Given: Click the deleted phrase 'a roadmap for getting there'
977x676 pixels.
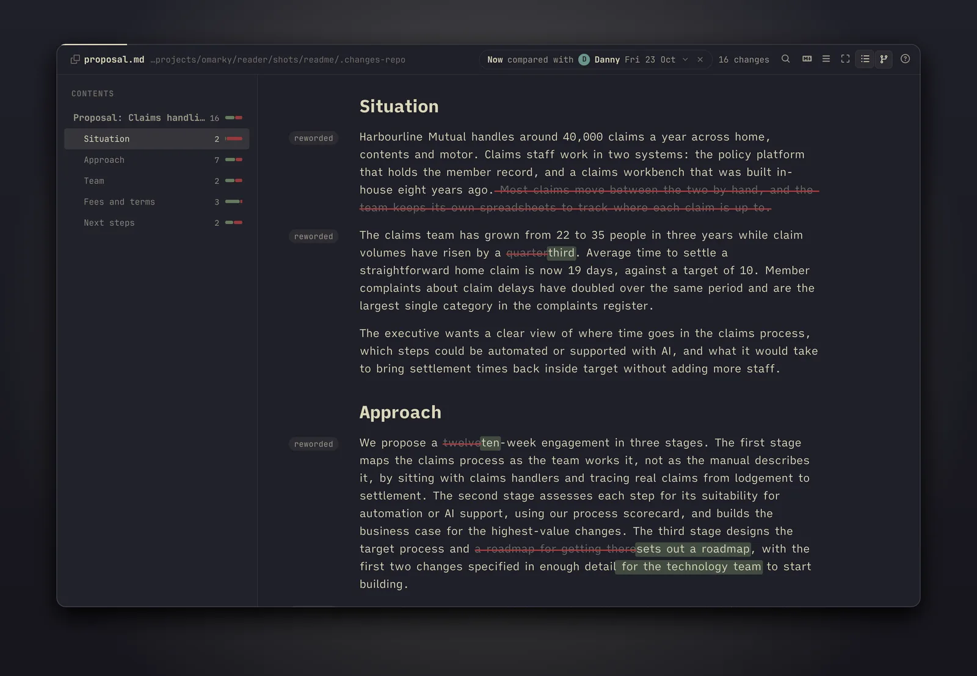Looking at the screenshot, I should pos(555,549).
